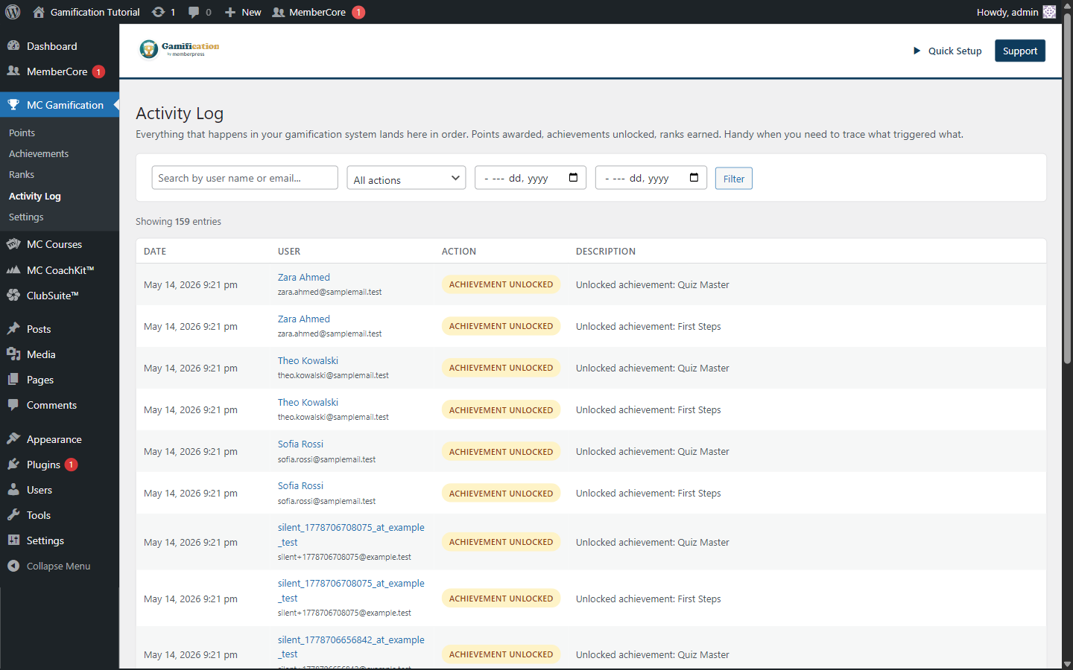Click the Gamification logo in header

180,49
